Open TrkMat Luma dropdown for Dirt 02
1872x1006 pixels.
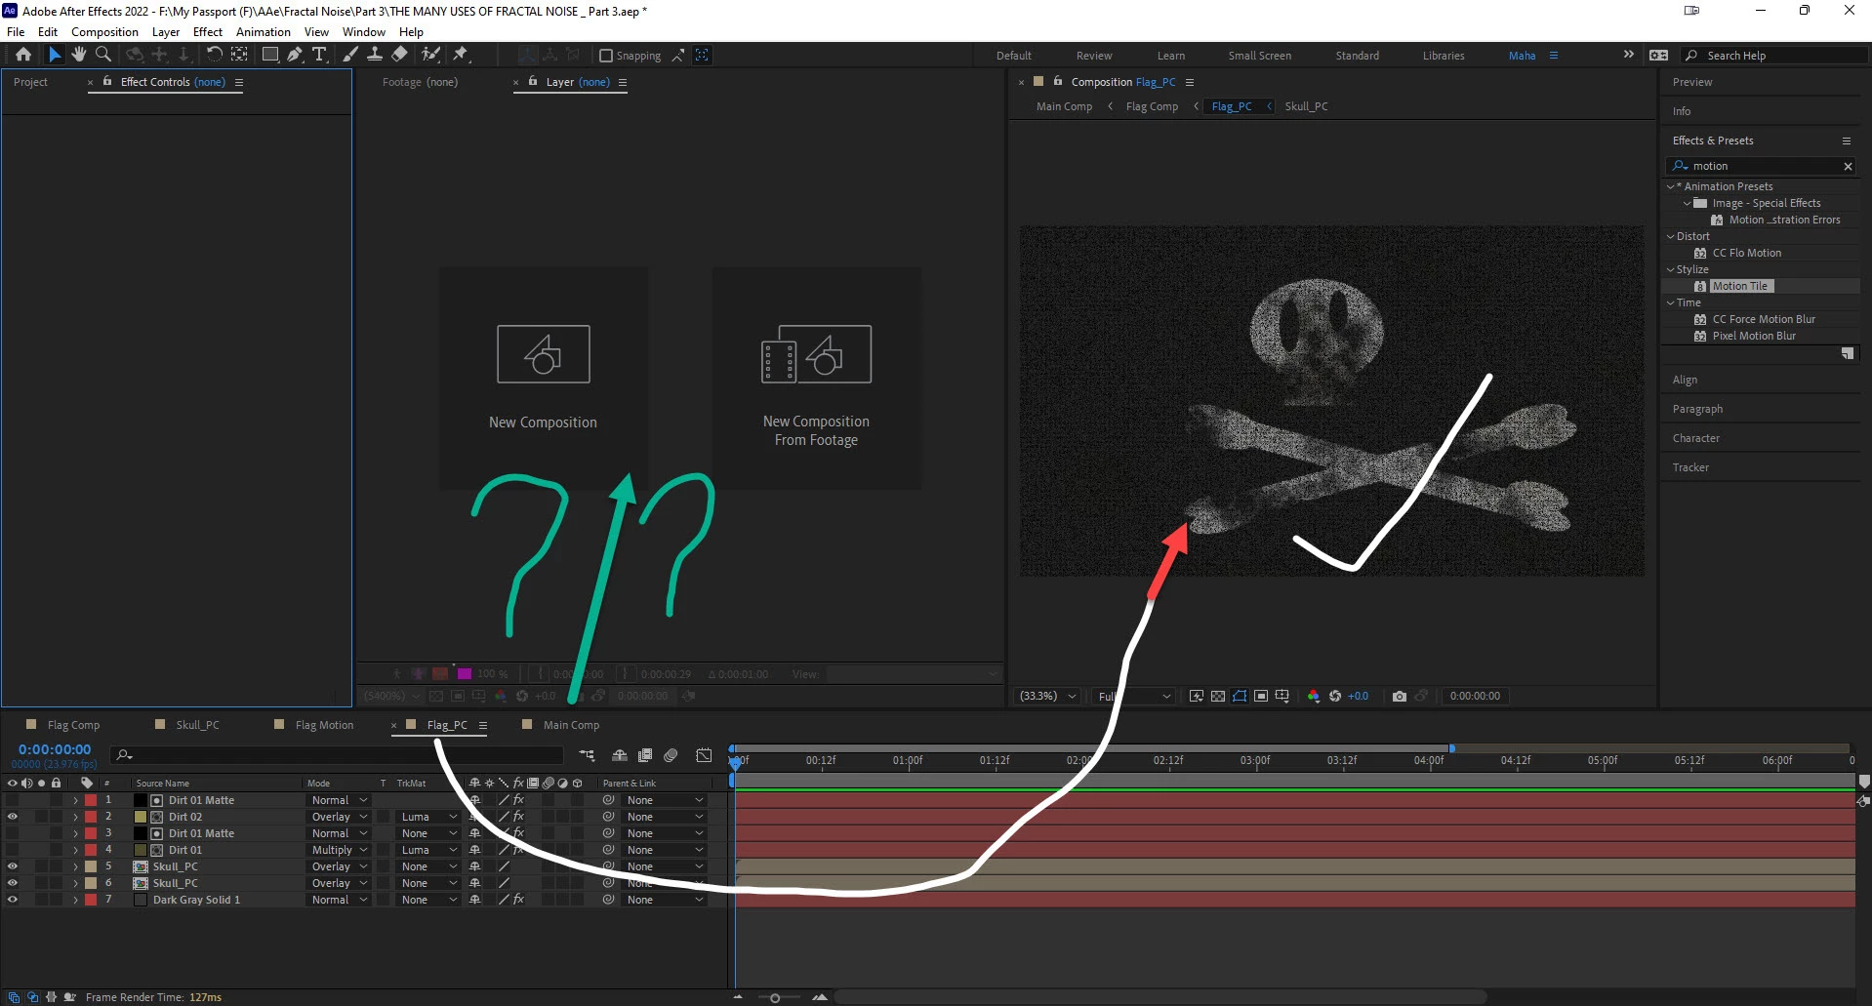click(x=427, y=817)
